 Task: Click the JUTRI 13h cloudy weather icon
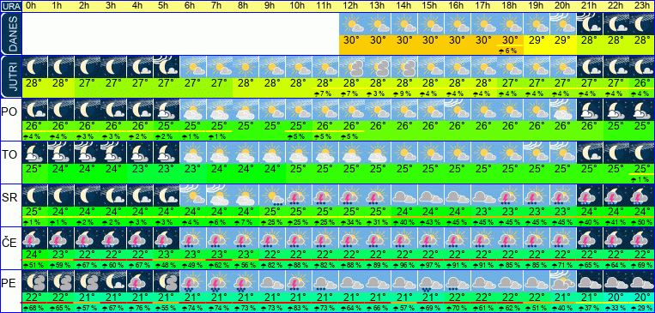(x=379, y=67)
